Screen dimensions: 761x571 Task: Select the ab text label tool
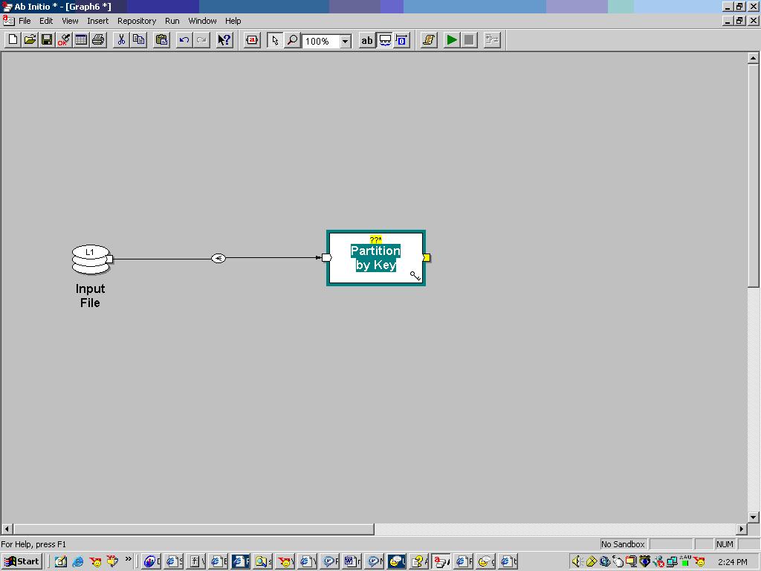point(366,40)
